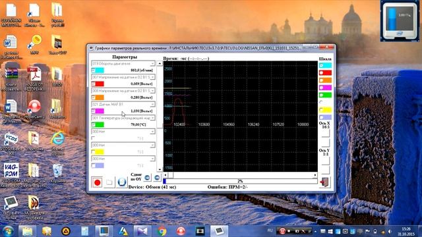Open the orange AIMP triangle icon in the taskbar
Viewport: 422px width, 237px height.
point(66,231)
